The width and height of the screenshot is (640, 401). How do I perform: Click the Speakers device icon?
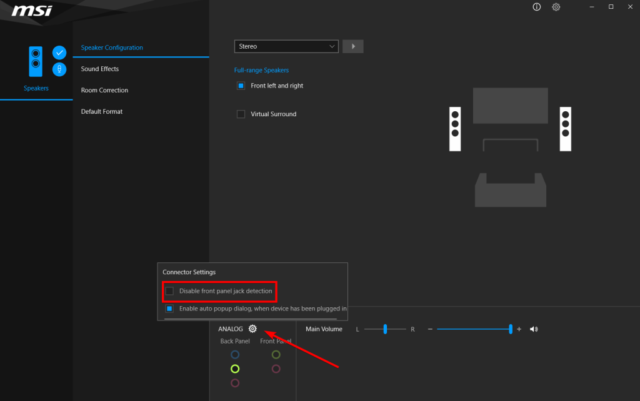tap(36, 62)
